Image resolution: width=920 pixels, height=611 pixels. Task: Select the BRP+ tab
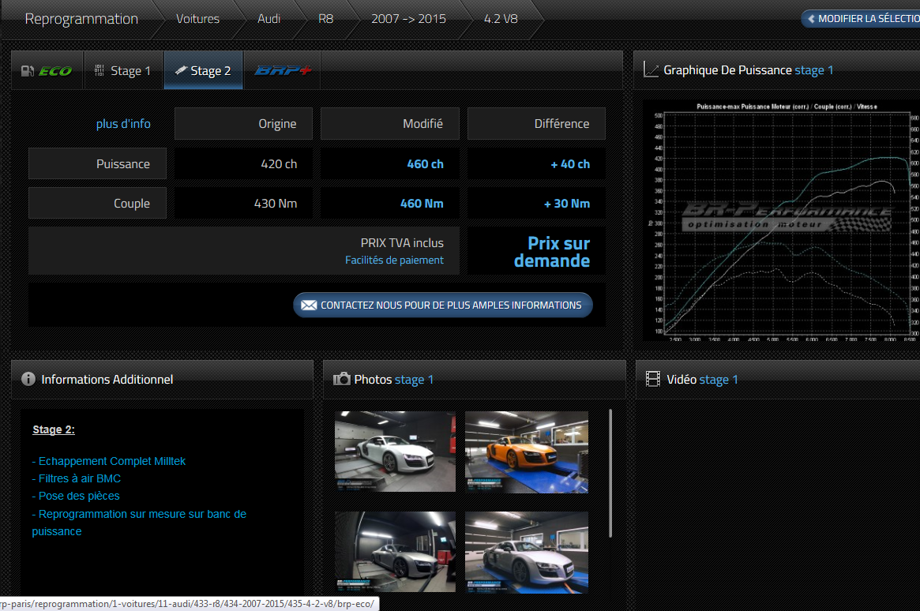click(x=282, y=71)
